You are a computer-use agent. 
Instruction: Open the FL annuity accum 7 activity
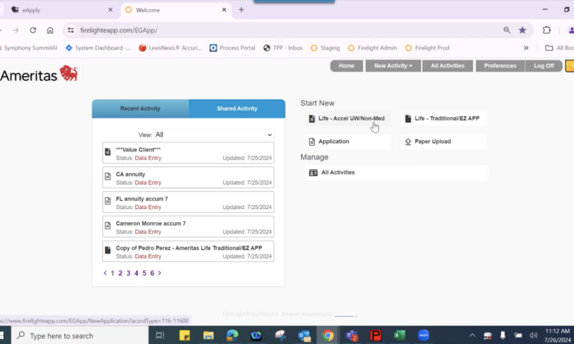pyautogui.click(x=188, y=203)
